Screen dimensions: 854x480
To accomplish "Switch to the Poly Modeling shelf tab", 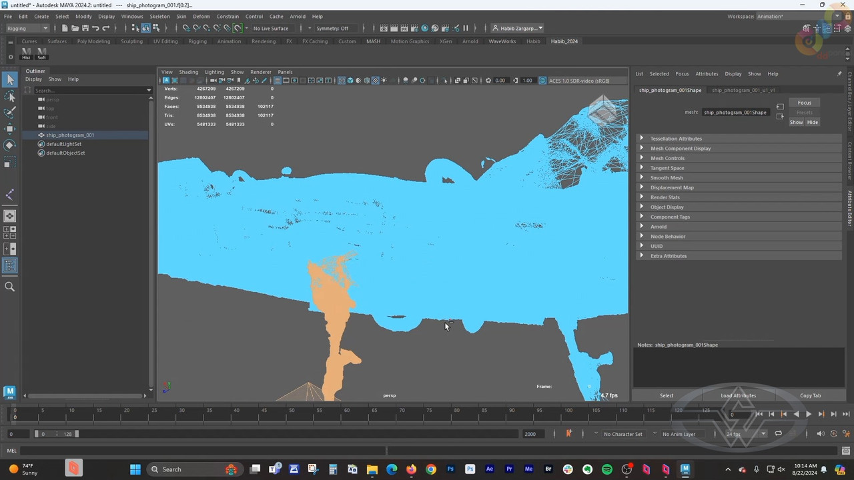I will pyautogui.click(x=93, y=41).
